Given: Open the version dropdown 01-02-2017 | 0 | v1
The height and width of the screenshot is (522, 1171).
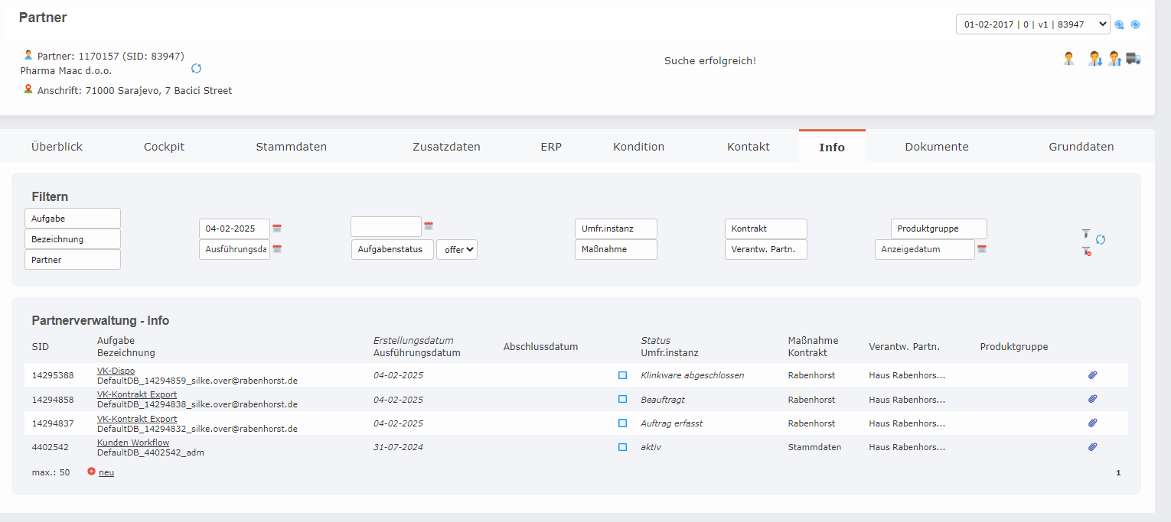Looking at the screenshot, I should pos(1032,24).
